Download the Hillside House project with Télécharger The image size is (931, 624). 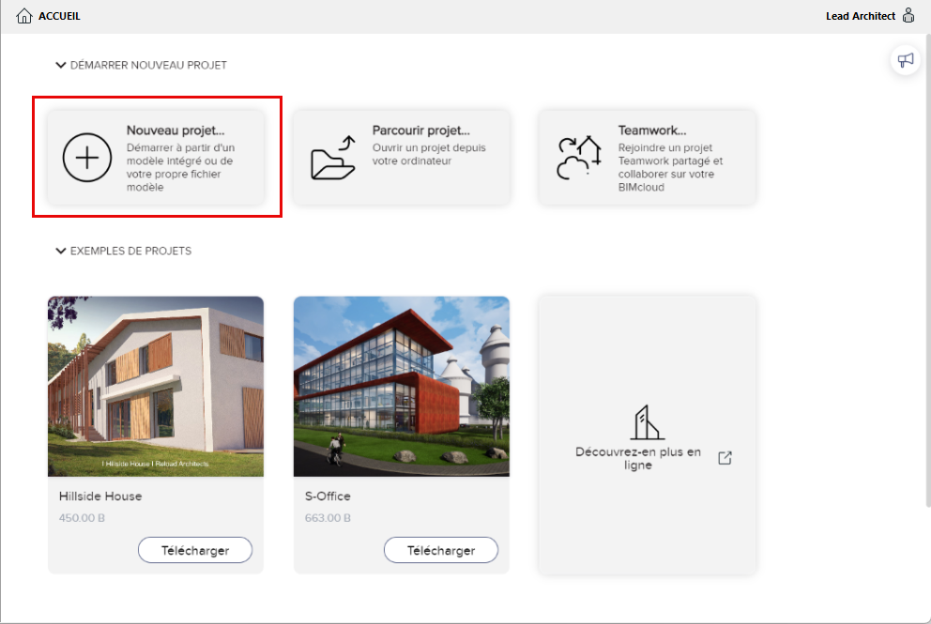pos(195,551)
